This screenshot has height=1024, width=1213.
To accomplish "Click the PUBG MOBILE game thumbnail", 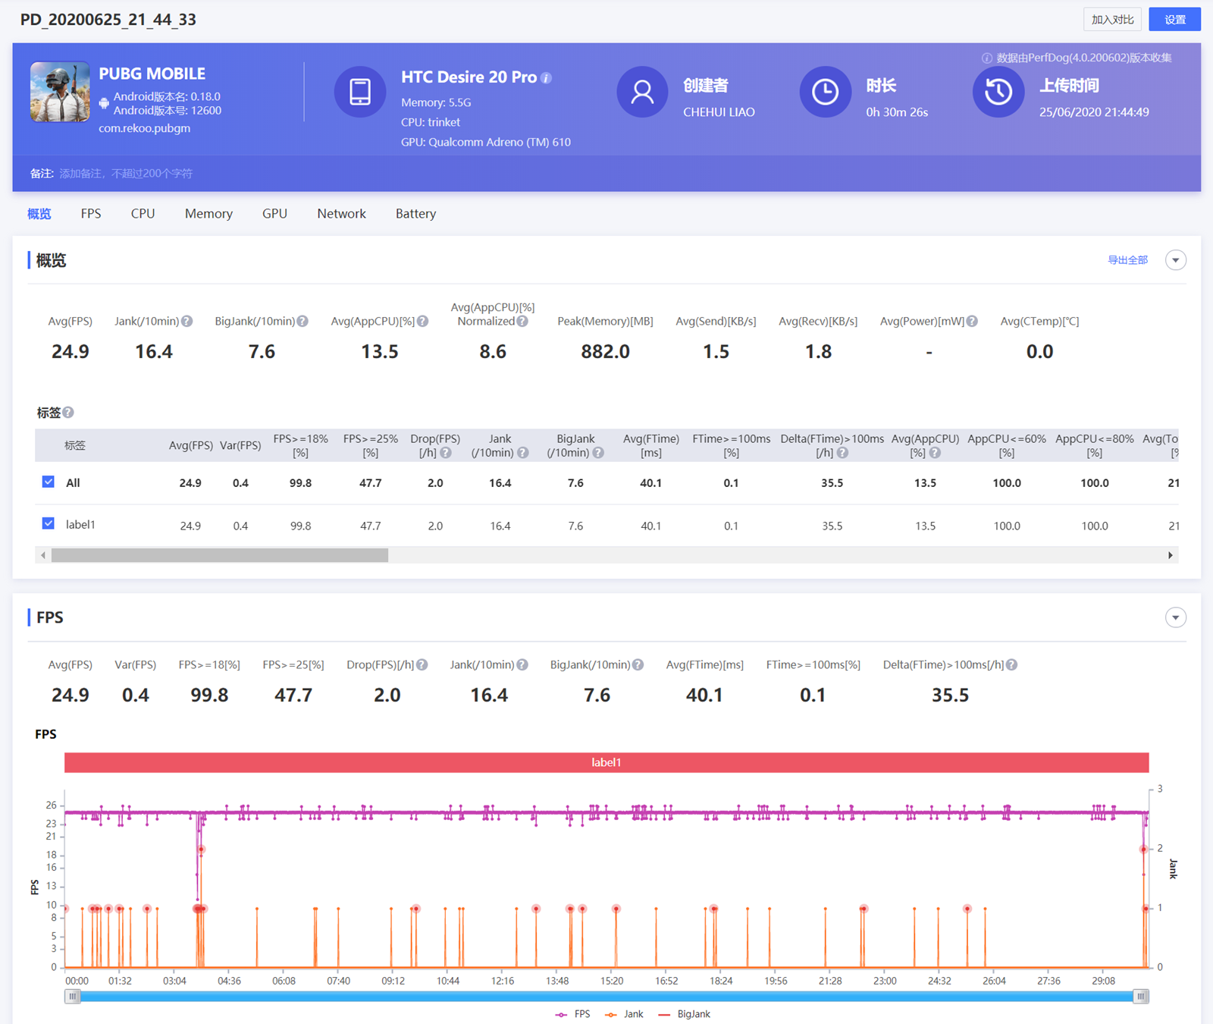I will coord(60,92).
